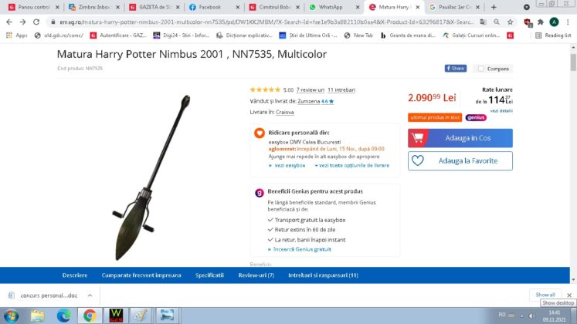The image size is (577, 324).
Task: Click the browser zoom magnifier icon
Action: 497,22
